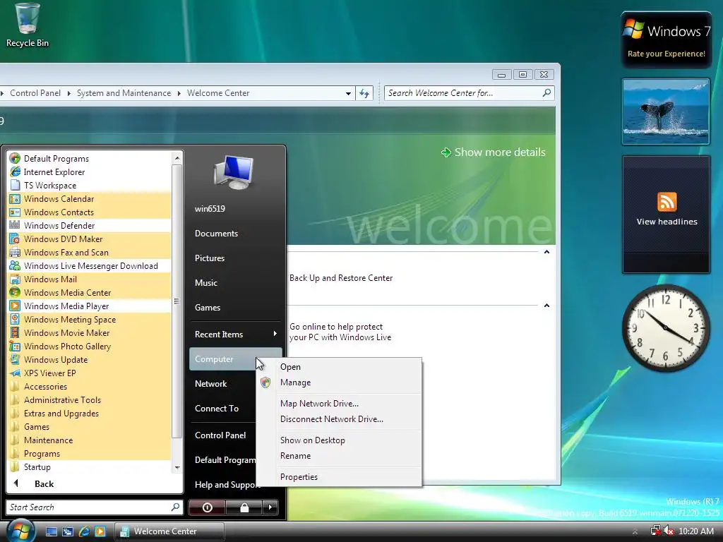Screen dimensions: 723x542
Task: Click the Refresh button by address bar
Action: click(x=364, y=93)
